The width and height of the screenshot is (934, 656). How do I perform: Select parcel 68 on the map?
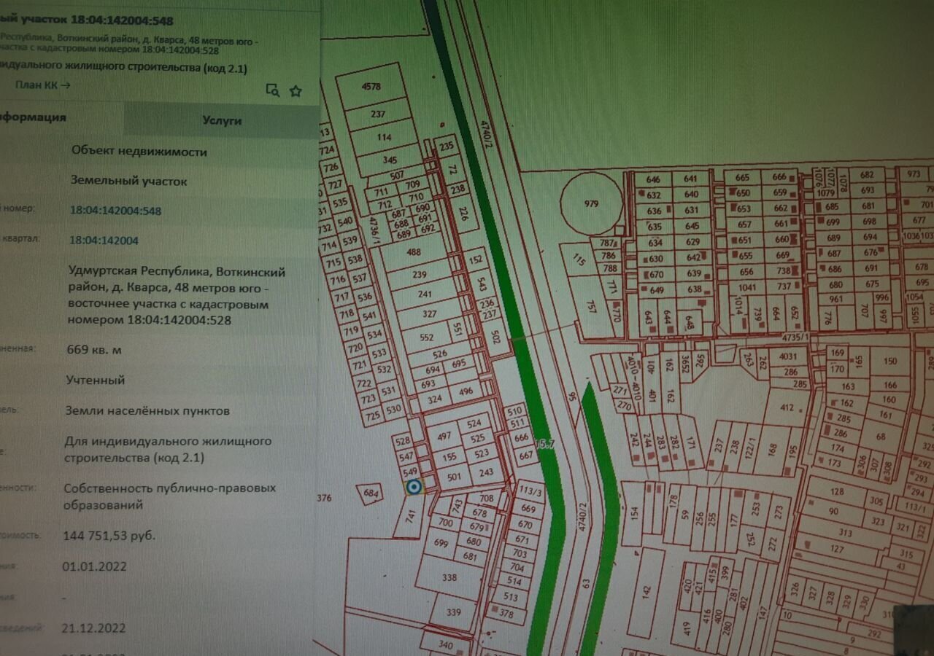[x=881, y=437]
